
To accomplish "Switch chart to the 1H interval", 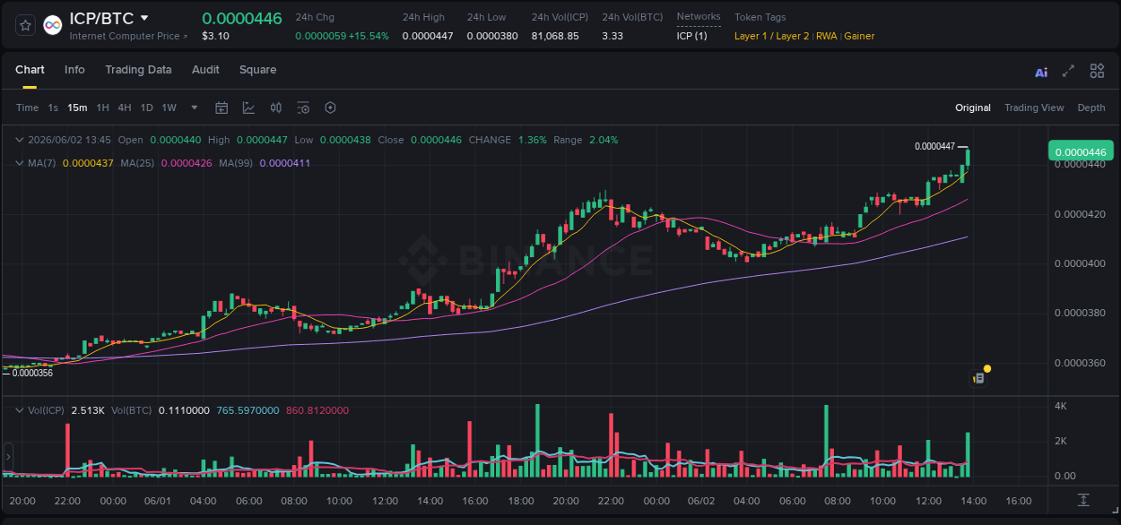I will (x=102, y=108).
